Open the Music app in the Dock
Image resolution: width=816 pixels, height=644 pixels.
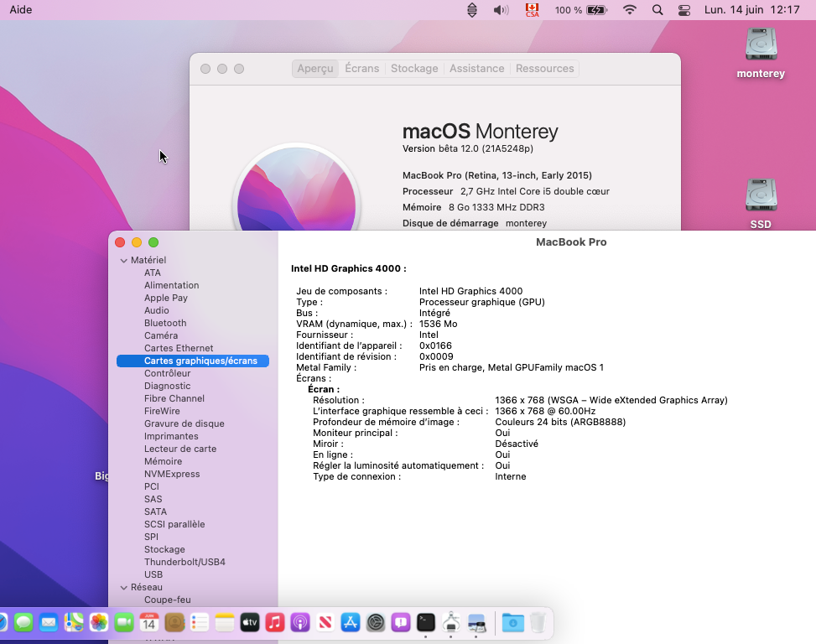[275, 622]
